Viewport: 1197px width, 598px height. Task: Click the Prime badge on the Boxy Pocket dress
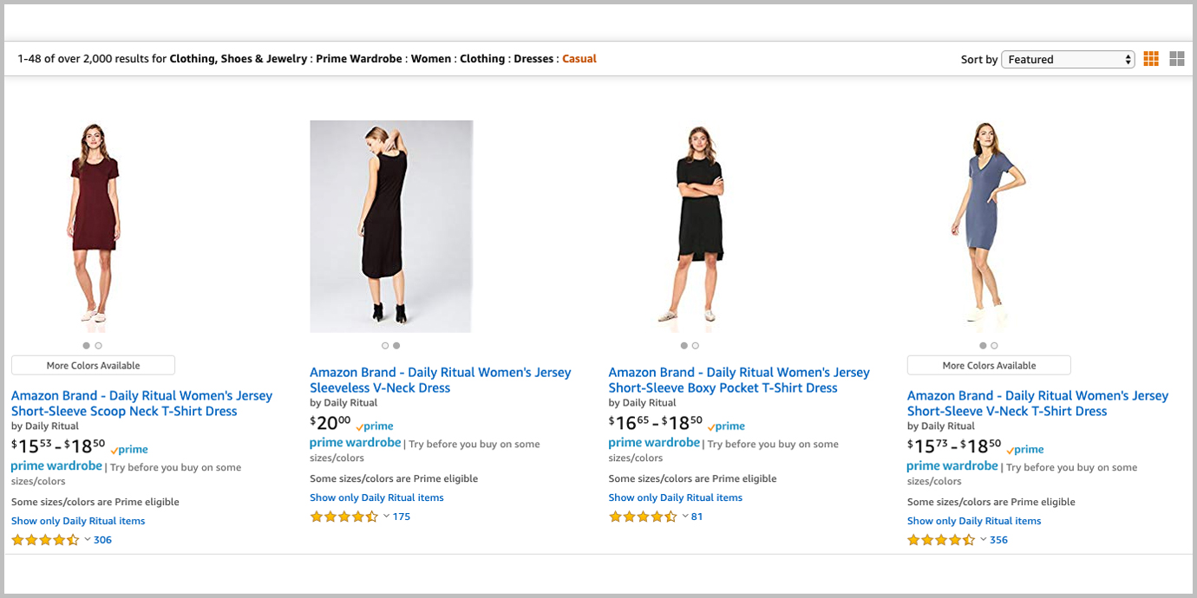[726, 426]
